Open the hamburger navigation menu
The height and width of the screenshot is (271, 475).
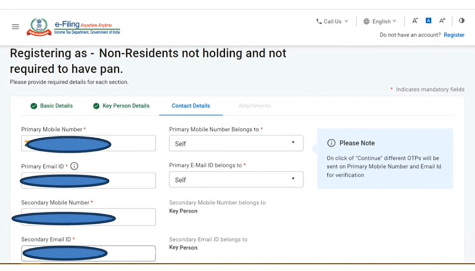point(15,27)
